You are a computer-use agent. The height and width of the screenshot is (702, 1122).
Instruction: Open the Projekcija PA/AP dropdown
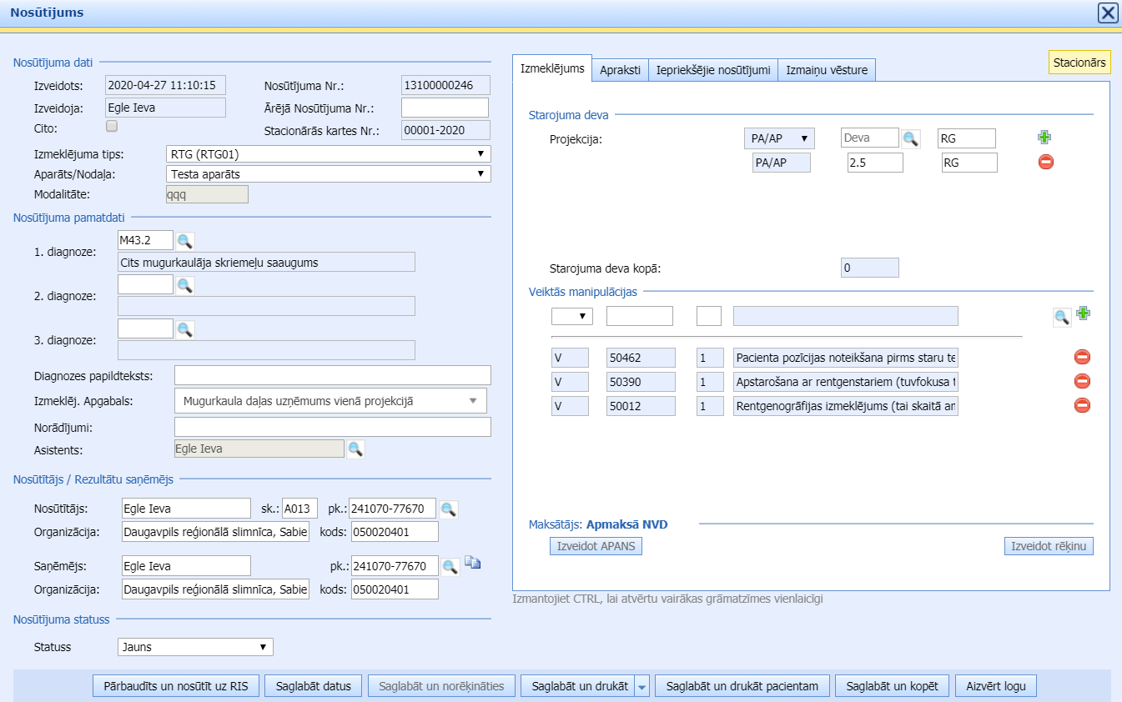point(778,138)
